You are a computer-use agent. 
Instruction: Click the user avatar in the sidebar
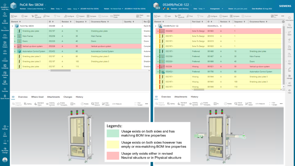(5, 160)
